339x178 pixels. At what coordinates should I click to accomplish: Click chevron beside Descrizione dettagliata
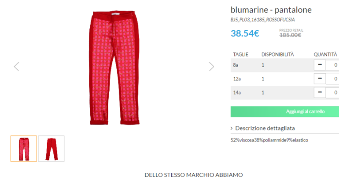(x=232, y=128)
